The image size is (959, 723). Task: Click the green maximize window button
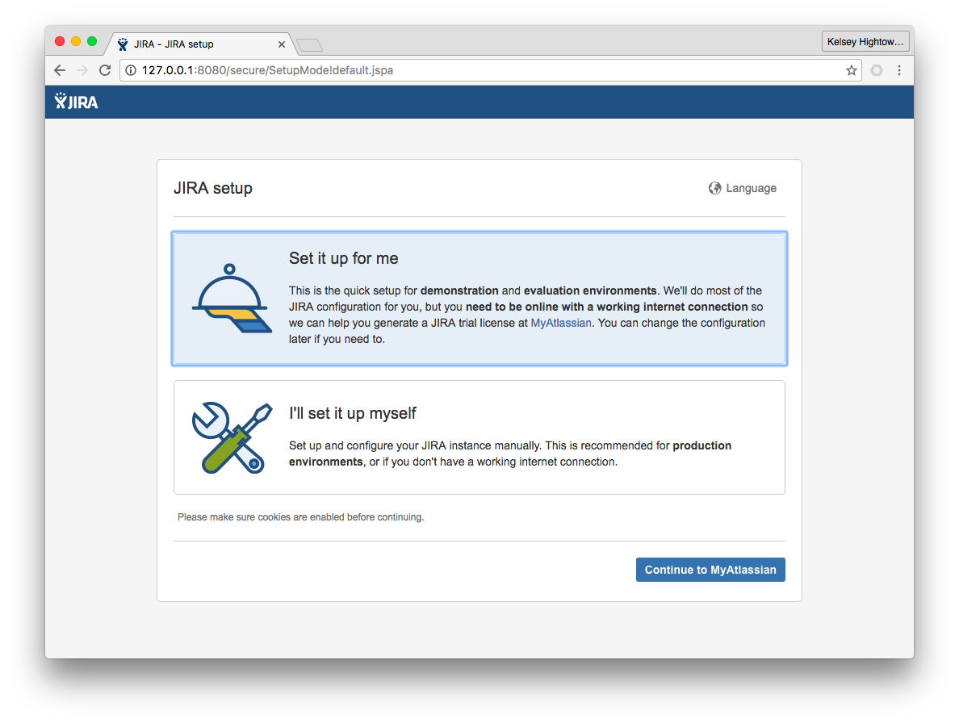[92, 41]
